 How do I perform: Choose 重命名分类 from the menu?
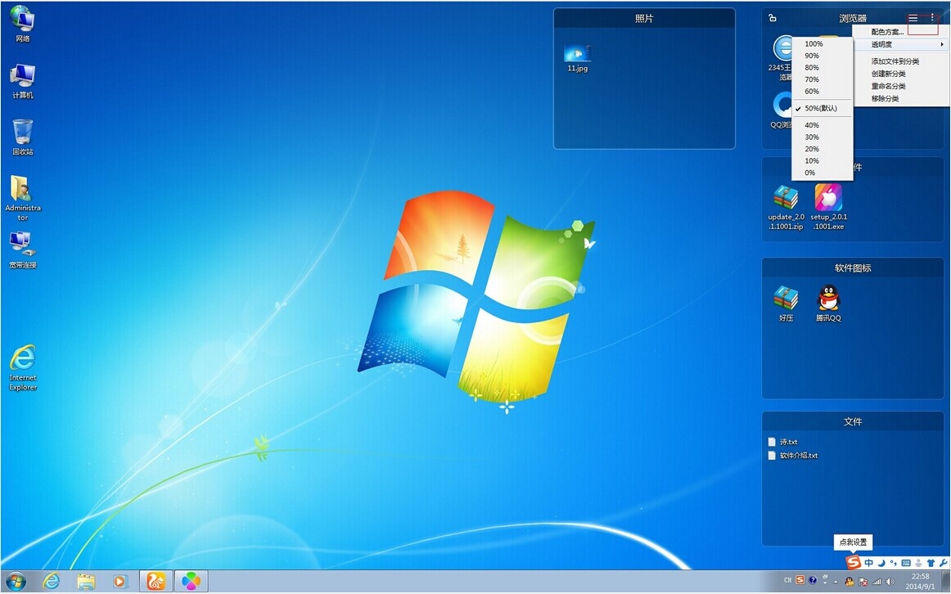(900, 86)
